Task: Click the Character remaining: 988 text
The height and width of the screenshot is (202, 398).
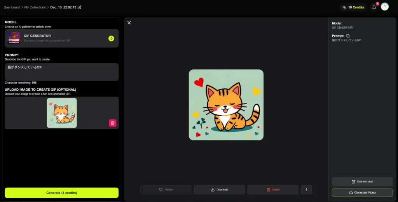Action: pyautogui.click(x=21, y=83)
